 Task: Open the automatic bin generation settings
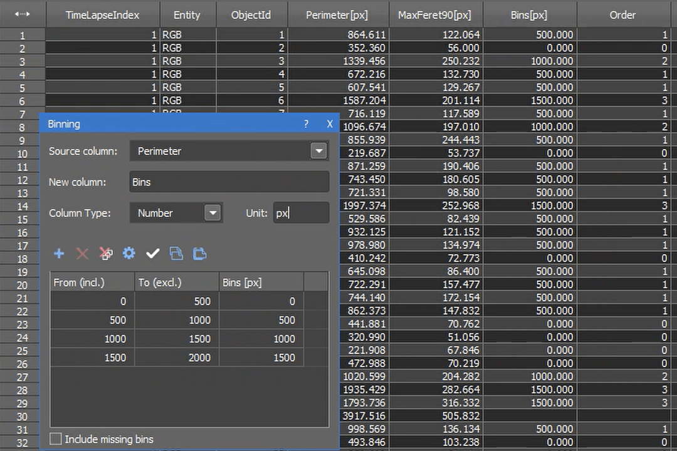coord(129,254)
